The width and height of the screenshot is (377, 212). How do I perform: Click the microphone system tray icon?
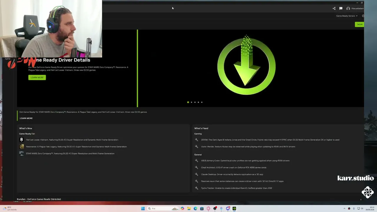[354, 208]
